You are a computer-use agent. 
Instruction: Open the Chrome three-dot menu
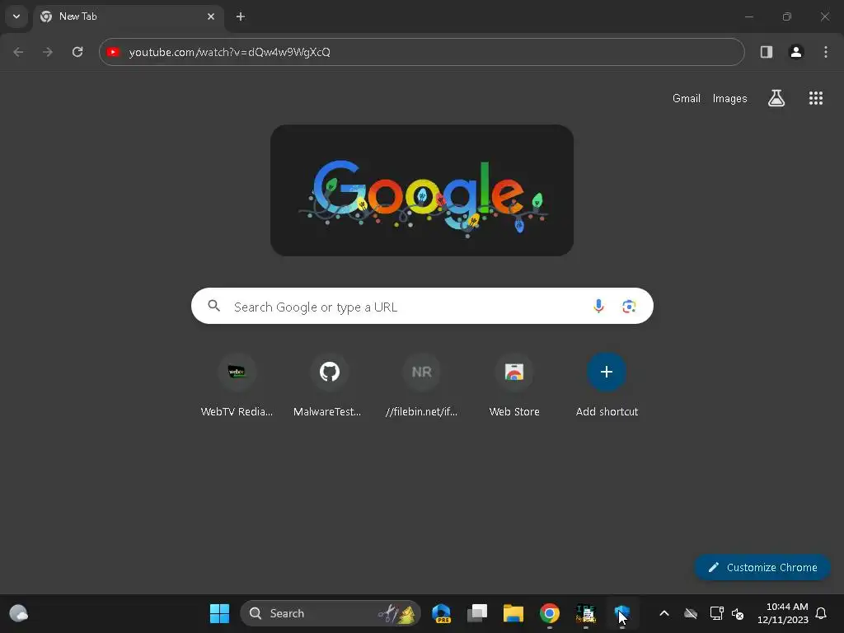826,52
